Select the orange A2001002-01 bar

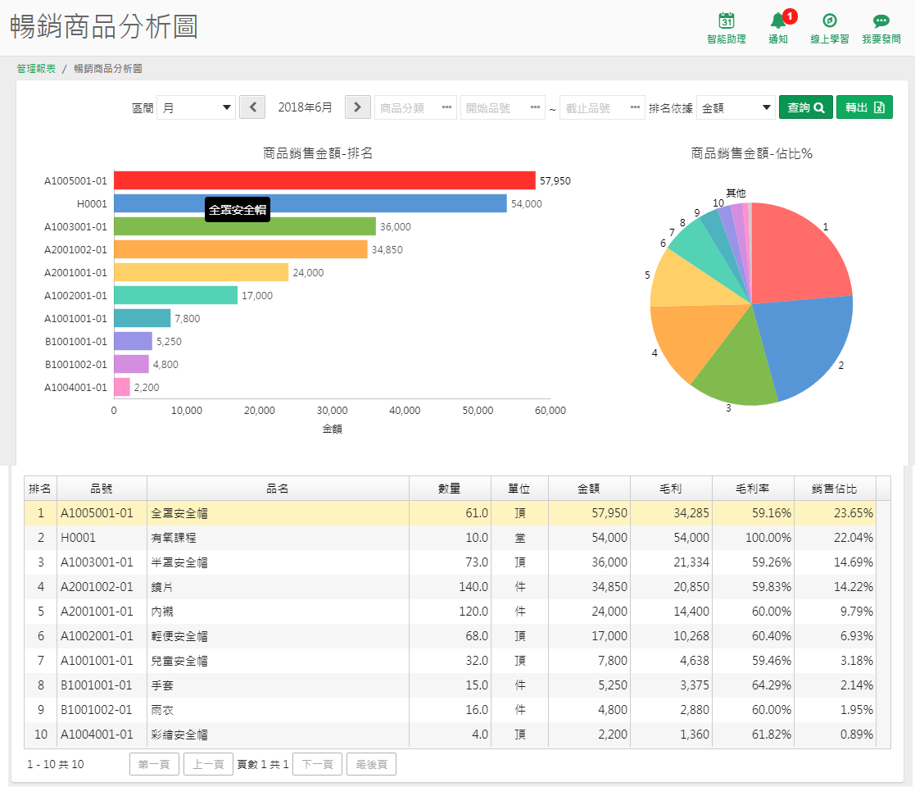240,249
